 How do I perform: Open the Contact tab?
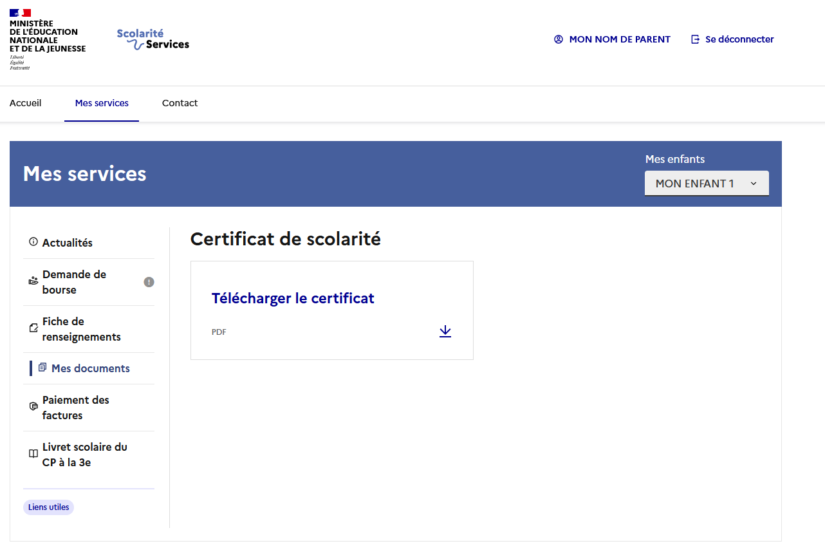[180, 103]
